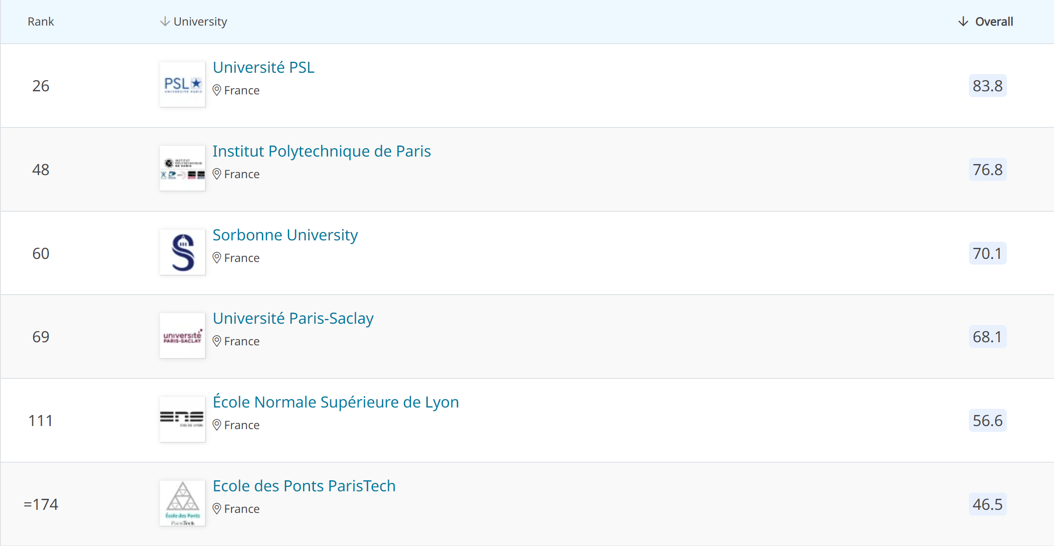Open the Institut Polytechnique de Paris link
Viewport: 1054px width, 546px height.
click(321, 151)
